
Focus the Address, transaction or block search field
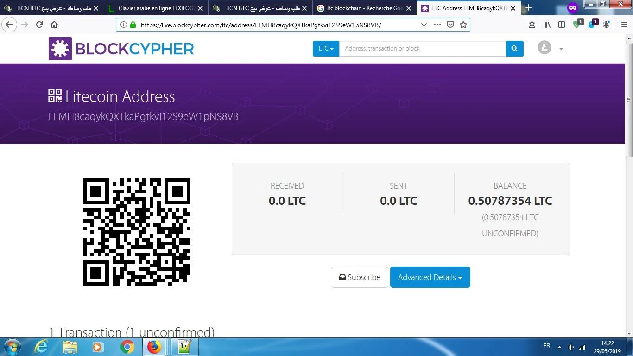(x=422, y=49)
